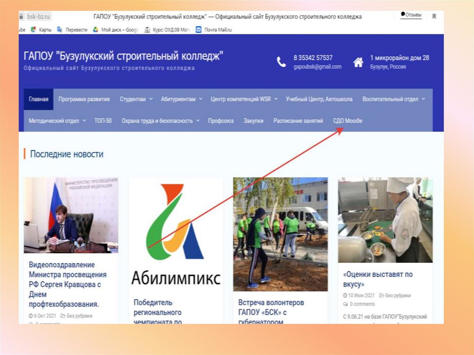Open the Отзывы speech bubble button
The image size is (474, 355).
coord(411,15)
